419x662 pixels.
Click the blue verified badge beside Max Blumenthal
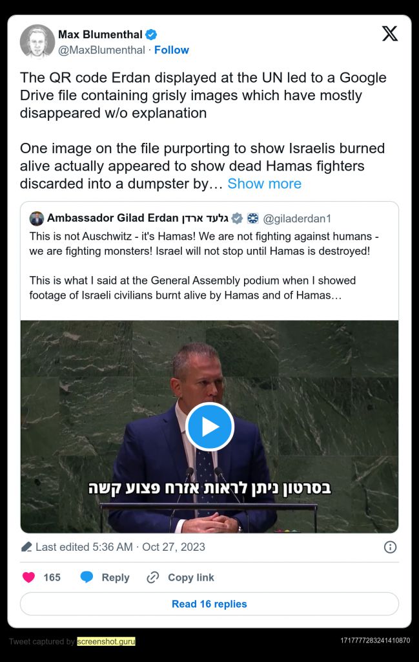point(151,35)
